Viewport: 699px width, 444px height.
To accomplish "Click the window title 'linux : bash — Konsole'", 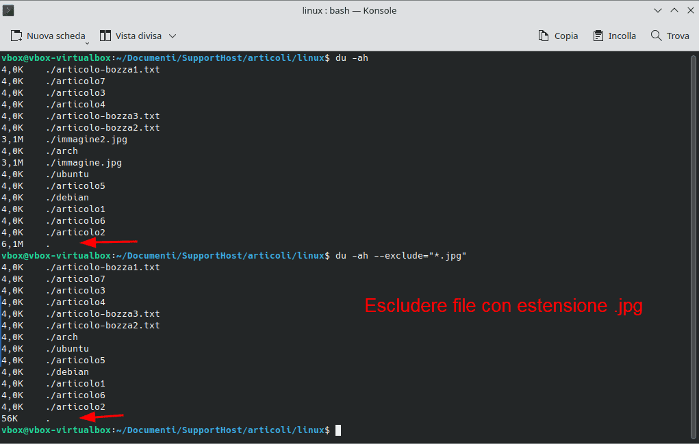I will (x=349, y=10).
